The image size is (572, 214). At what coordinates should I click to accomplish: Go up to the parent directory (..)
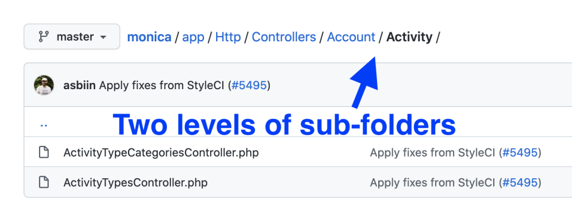pyautogui.click(x=44, y=125)
